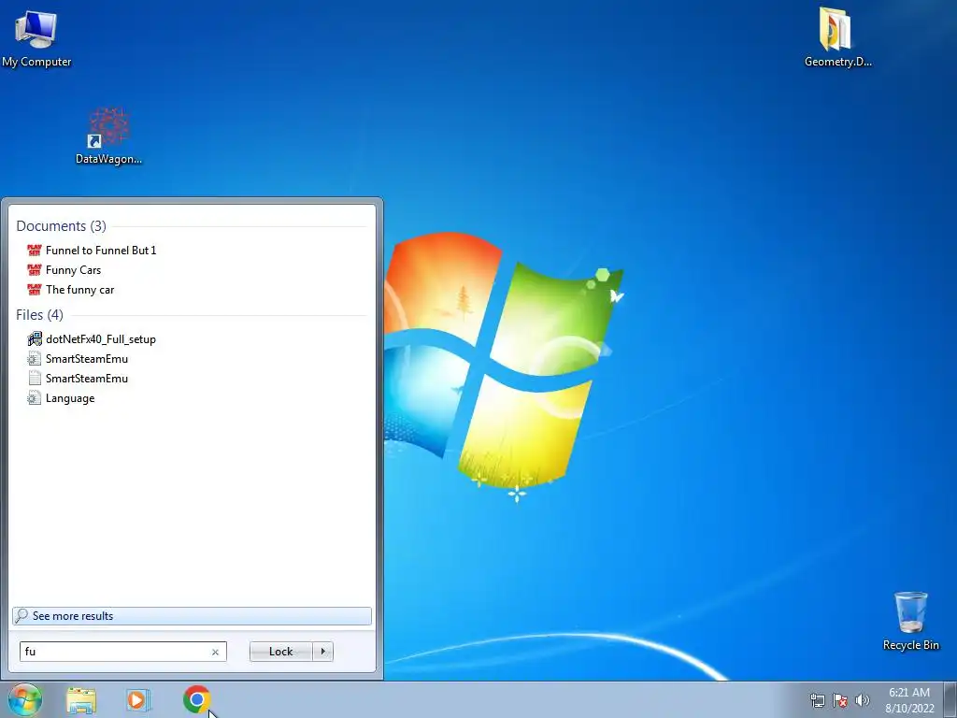Click the icon beside Funnel to Funnel But 1
Screen dimensions: 957x718
coord(35,251)
